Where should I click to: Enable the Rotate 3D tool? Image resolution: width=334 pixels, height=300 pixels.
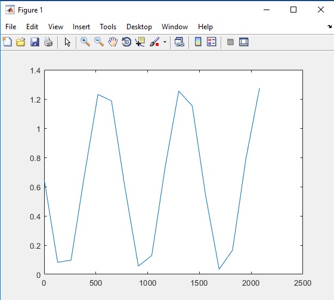click(126, 42)
